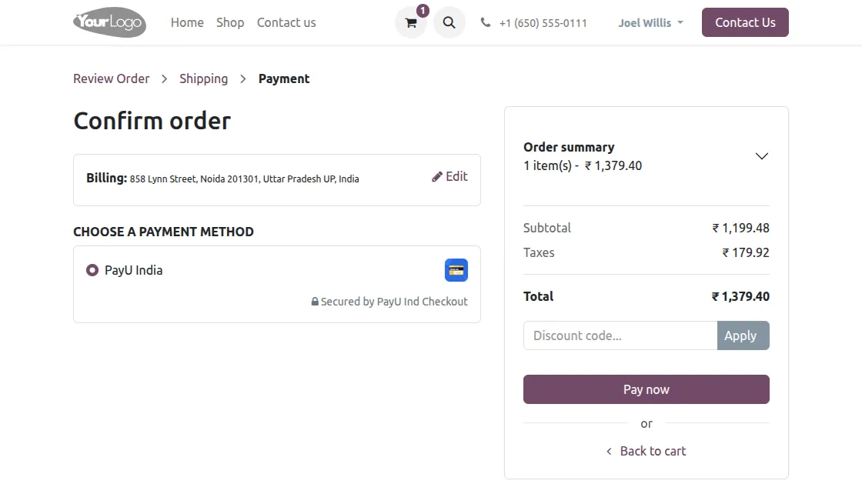Image resolution: width=862 pixels, height=504 pixels.
Task: Collapse the order summary chevron
Action: click(761, 155)
